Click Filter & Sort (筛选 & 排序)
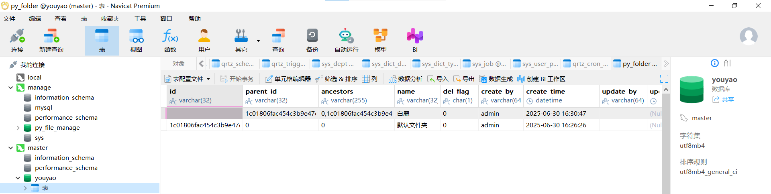This screenshot has height=194, width=771. pos(336,79)
